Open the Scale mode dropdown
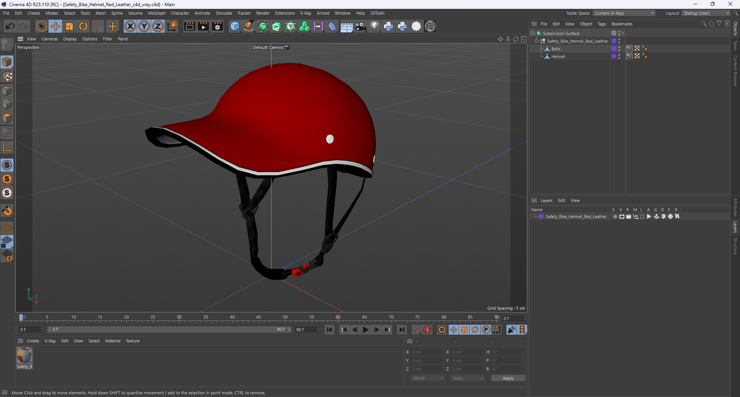This screenshot has width=740, height=397. pos(468,378)
